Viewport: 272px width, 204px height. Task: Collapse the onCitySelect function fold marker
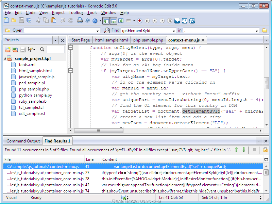click(x=70, y=47)
